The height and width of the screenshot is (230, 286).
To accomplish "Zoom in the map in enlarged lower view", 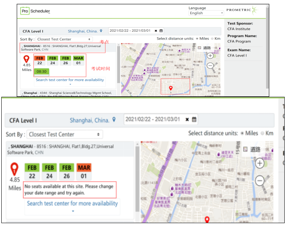I will (x=259, y=163).
